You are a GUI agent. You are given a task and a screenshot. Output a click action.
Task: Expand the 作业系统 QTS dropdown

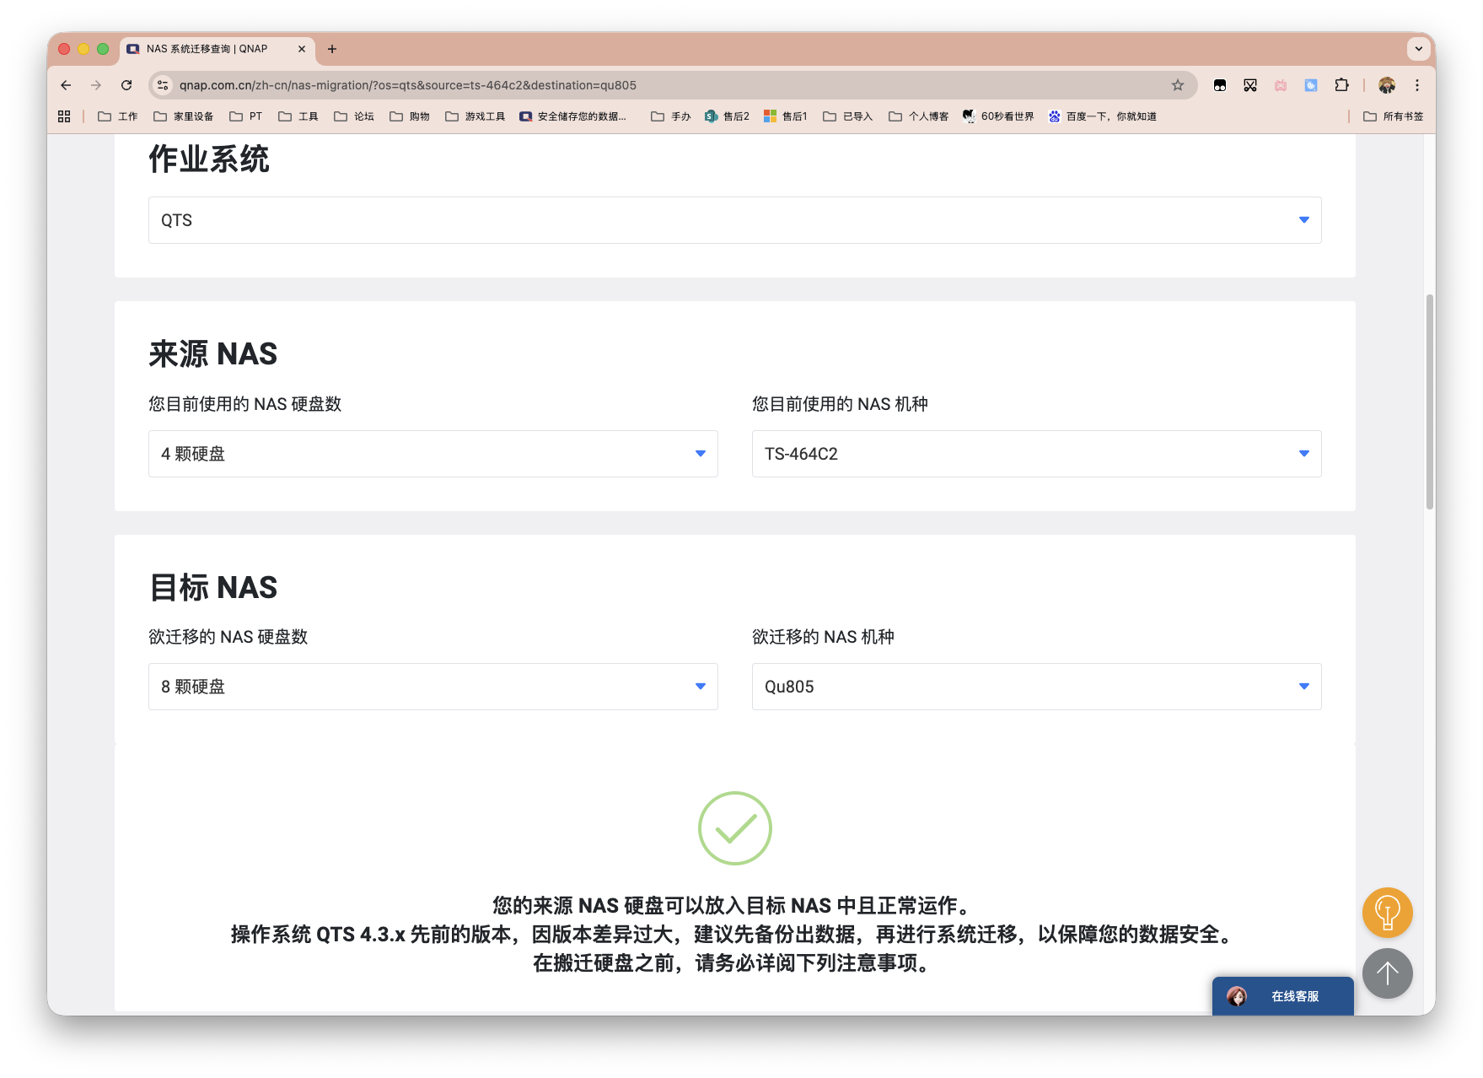(734, 220)
